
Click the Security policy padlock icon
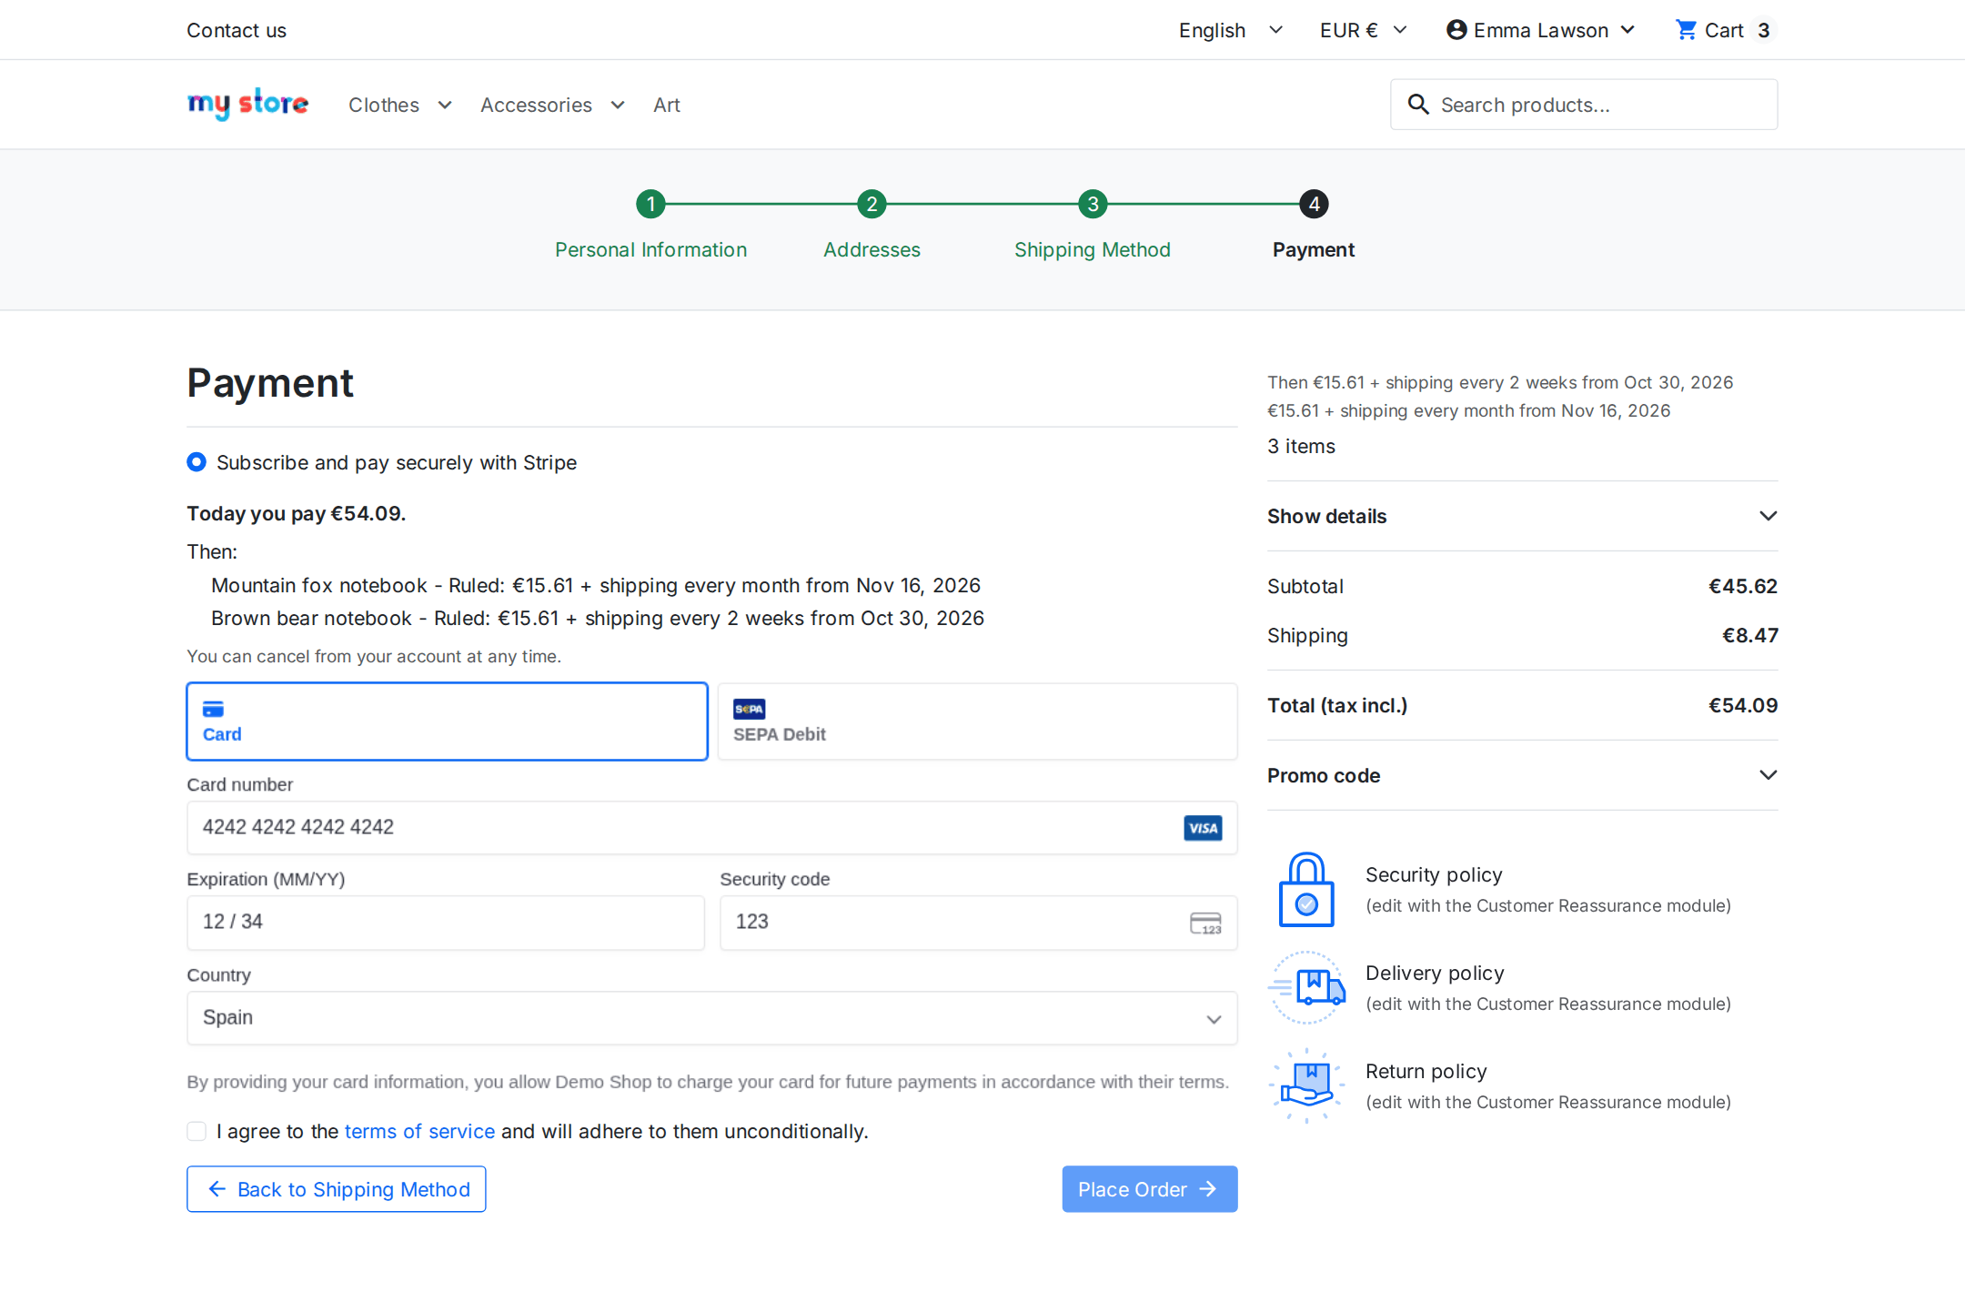(1306, 890)
